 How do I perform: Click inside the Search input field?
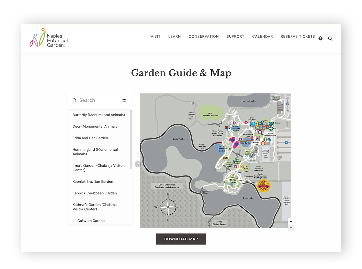pyautogui.click(x=93, y=100)
